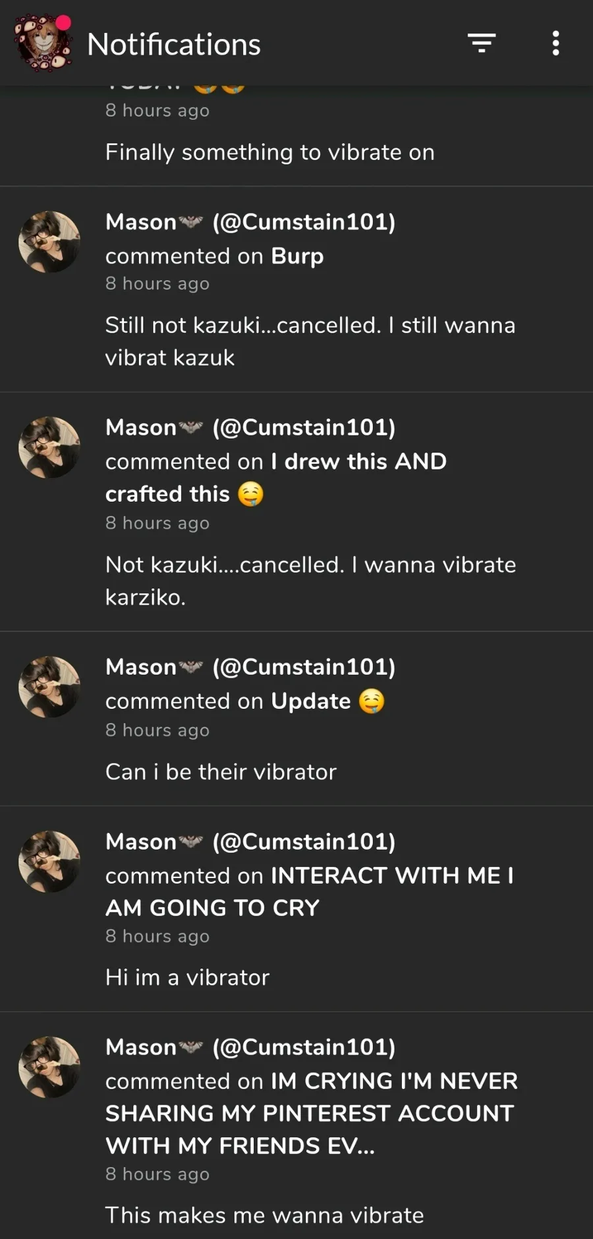Open the post titled Burp
The image size is (593, 1239).
[297, 256]
